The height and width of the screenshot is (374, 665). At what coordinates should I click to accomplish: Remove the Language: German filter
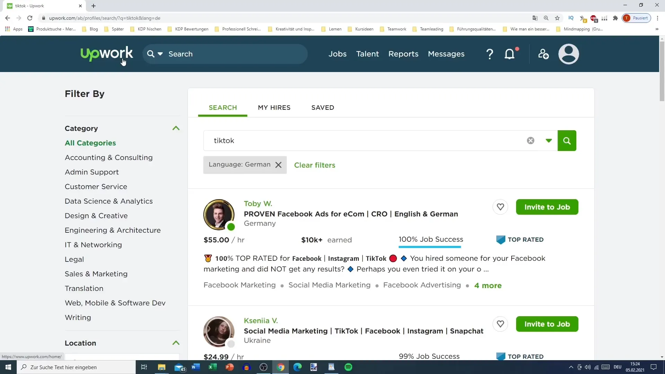278,165
